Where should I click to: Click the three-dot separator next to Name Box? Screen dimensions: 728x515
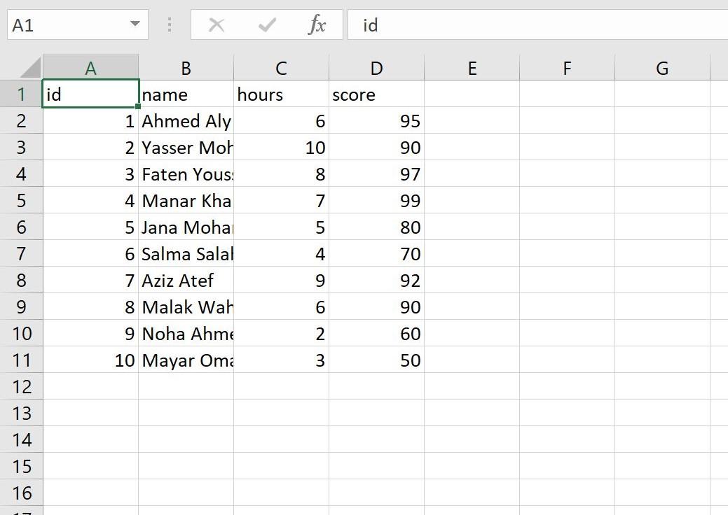169,24
